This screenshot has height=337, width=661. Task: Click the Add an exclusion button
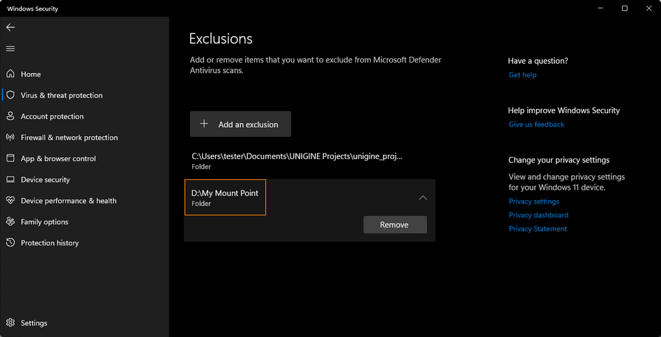pos(240,124)
